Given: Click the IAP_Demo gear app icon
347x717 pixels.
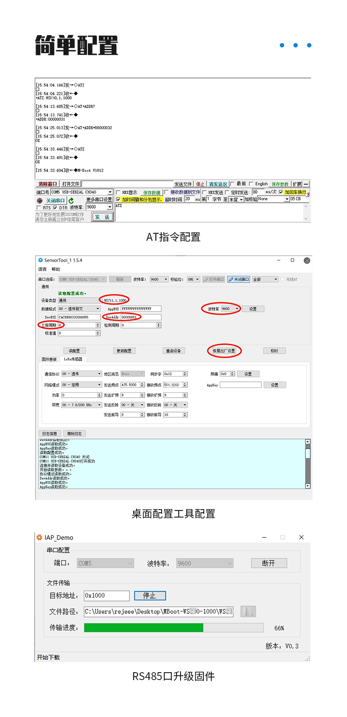Looking at the screenshot, I should [x=40, y=537].
